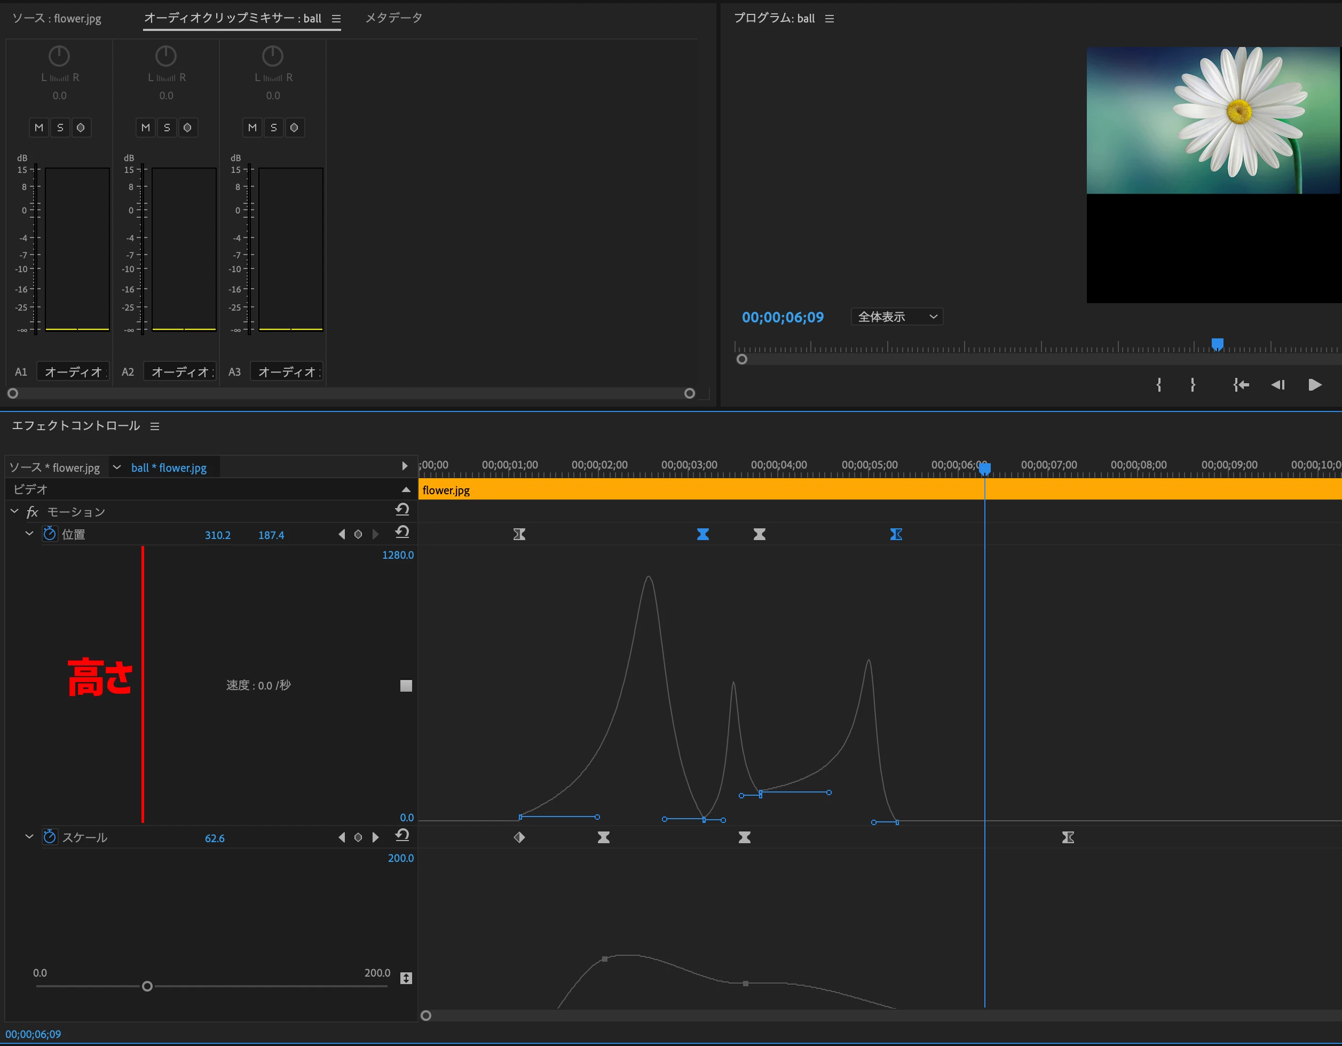The image size is (1342, 1046).
Task: Click the 位置 Y value 187.4
Action: click(x=271, y=535)
